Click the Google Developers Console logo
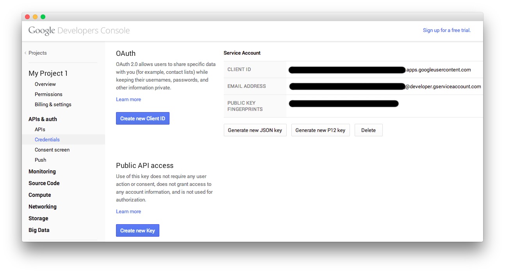The image size is (505, 273). pyautogui.click(x=79, y=31)
